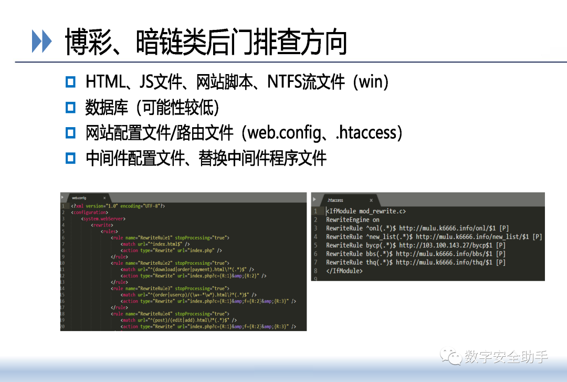
Task: Click the <system.webServer> line
Action: tap(103, 219)
